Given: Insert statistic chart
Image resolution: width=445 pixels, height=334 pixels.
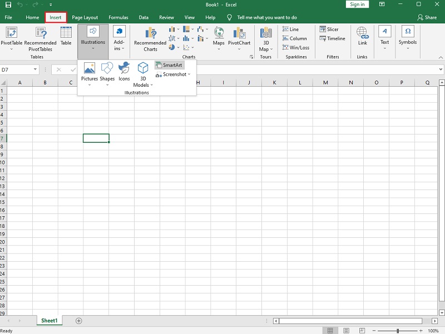Looking at the screenshot, I should (188, 38).
